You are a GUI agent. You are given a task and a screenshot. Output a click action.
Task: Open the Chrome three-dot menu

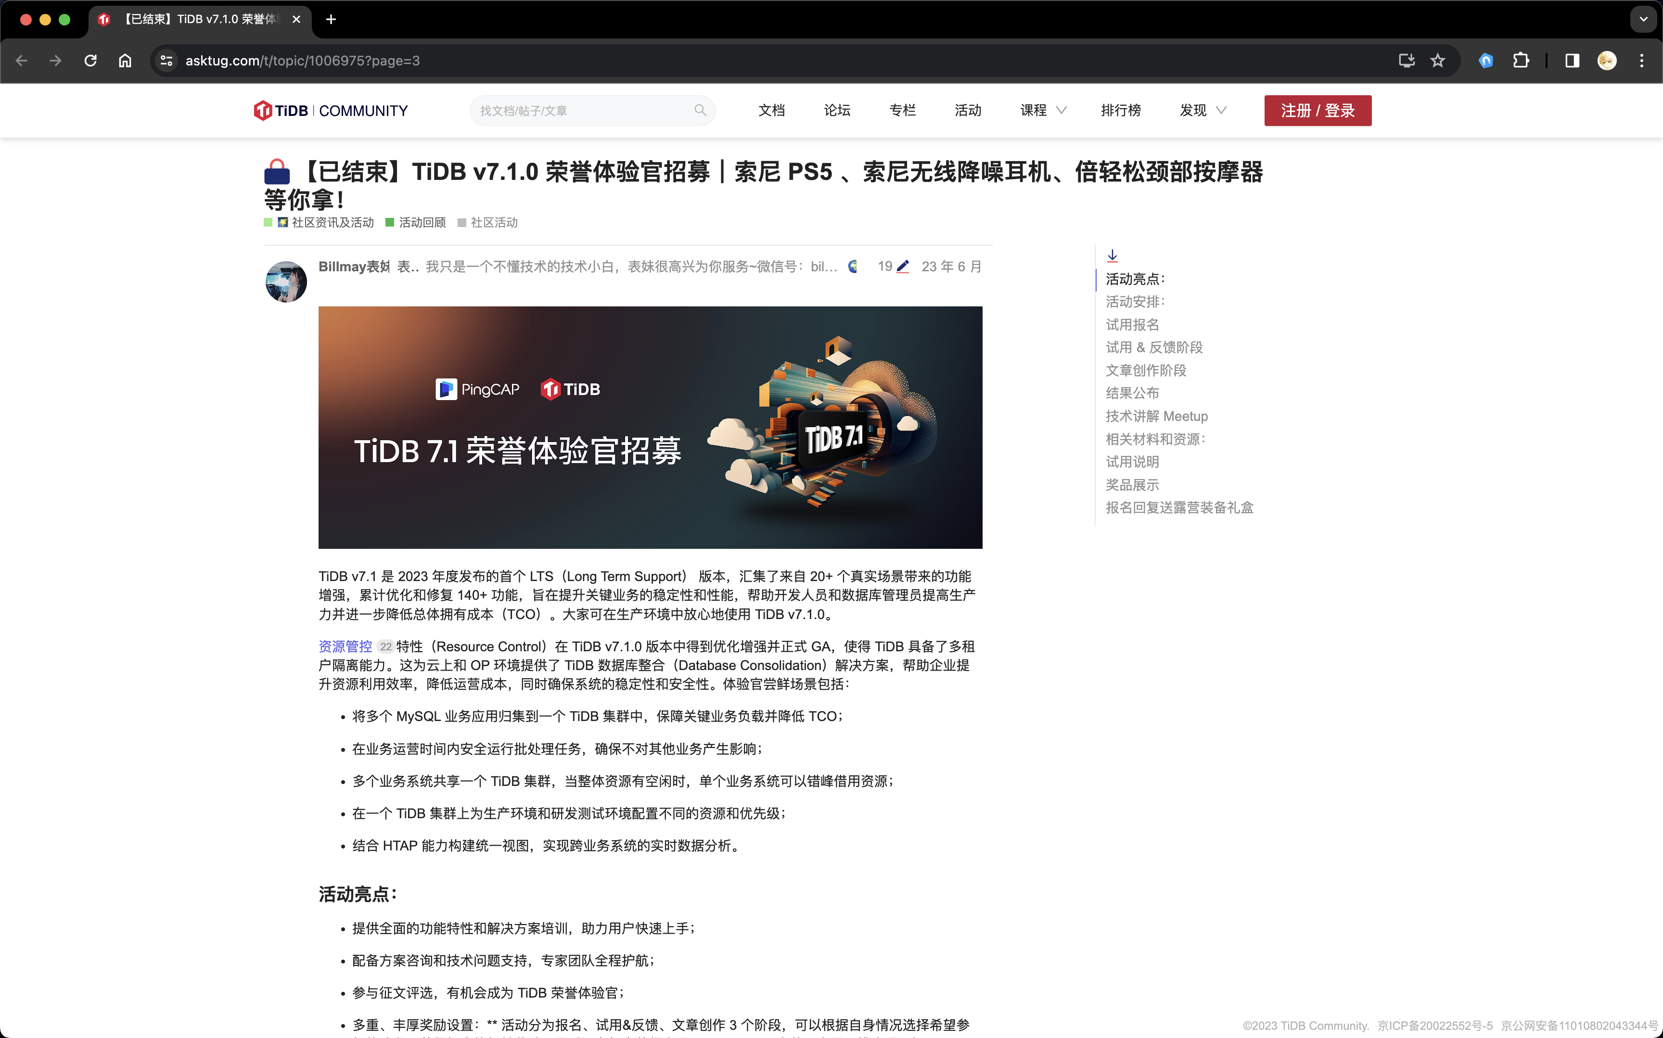[x=1642, y=61]
